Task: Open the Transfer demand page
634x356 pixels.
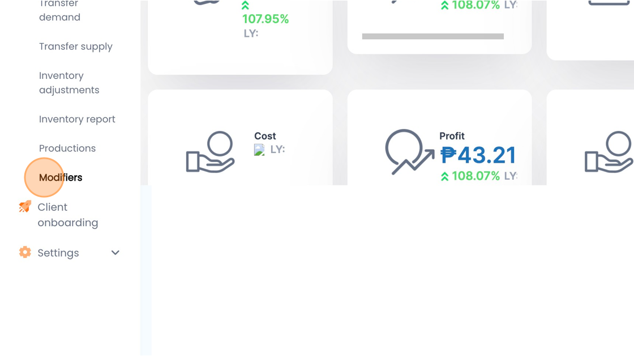Action: [x=59, y=10]
